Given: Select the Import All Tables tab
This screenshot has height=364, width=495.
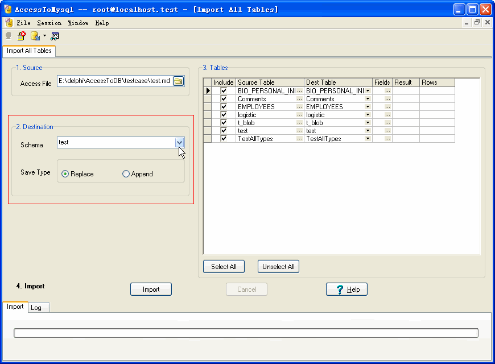Looking at the screenshot, I should click(x=29, y=51).
